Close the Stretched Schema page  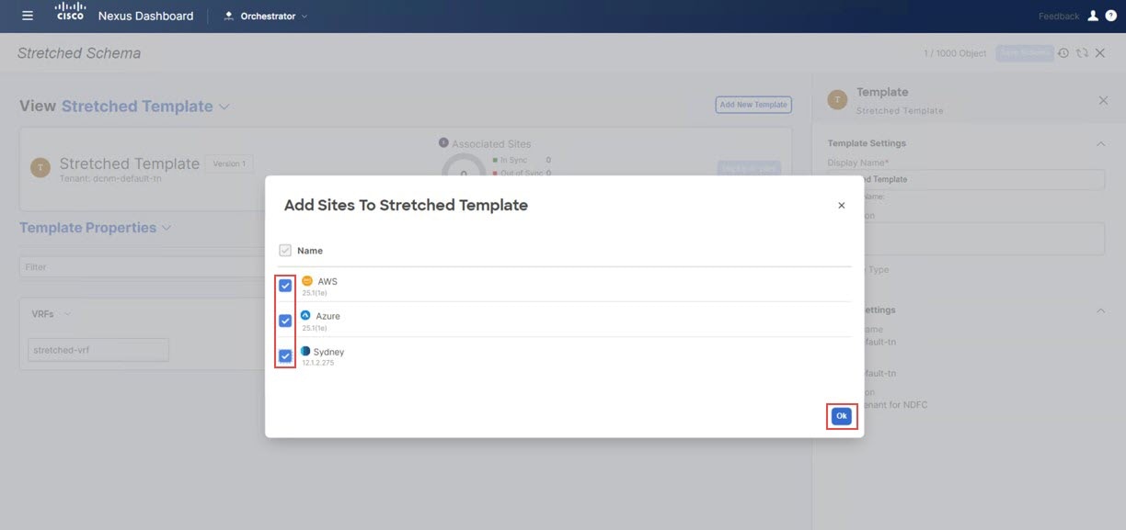[1099, 53]
